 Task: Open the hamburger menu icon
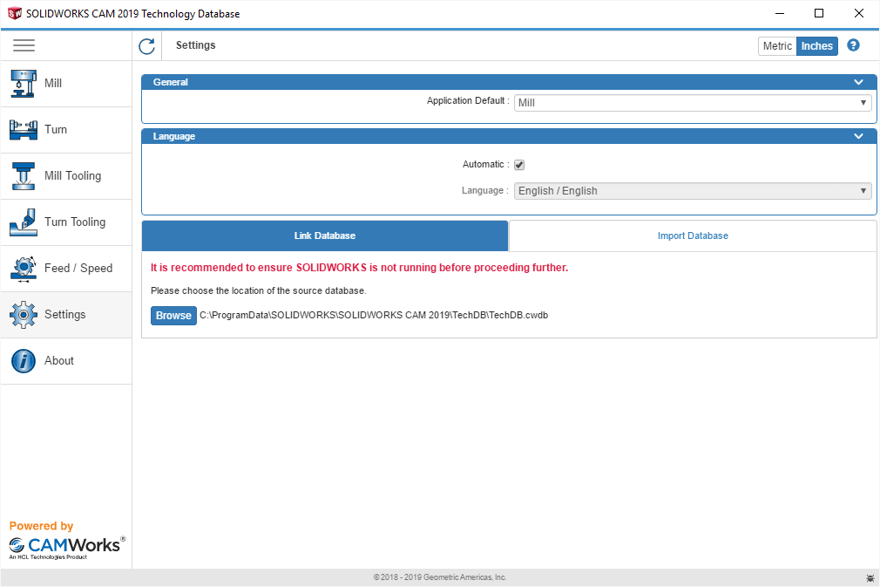coord(24,45)
